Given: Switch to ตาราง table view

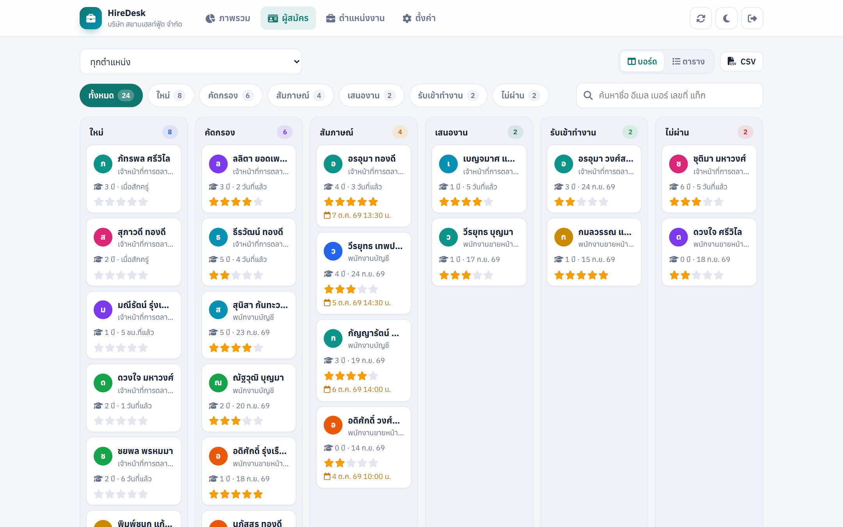Looking at the screenshot, I should point(688,62).
